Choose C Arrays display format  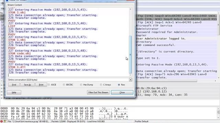coord(101,85)
